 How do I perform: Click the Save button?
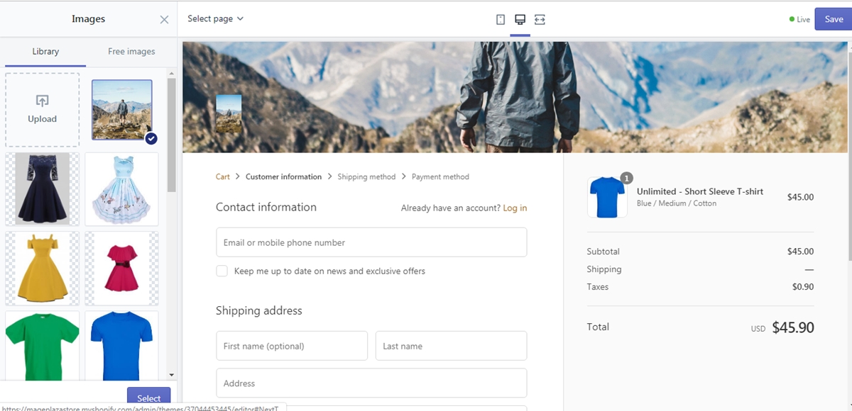click(x=833, y=19)
